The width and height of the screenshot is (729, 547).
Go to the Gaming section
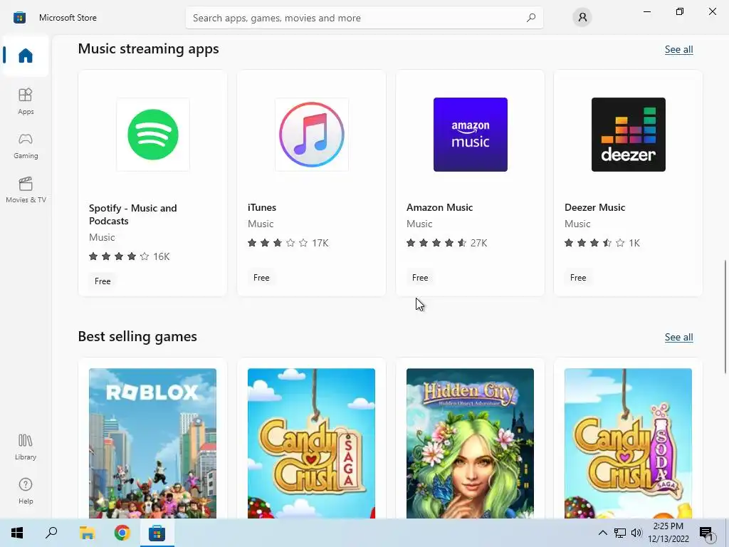tap(26, 145)
